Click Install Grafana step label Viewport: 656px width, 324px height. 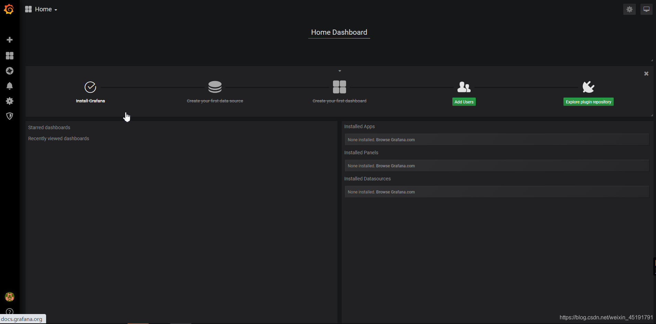pyautogui.click(x=90, y=101)
